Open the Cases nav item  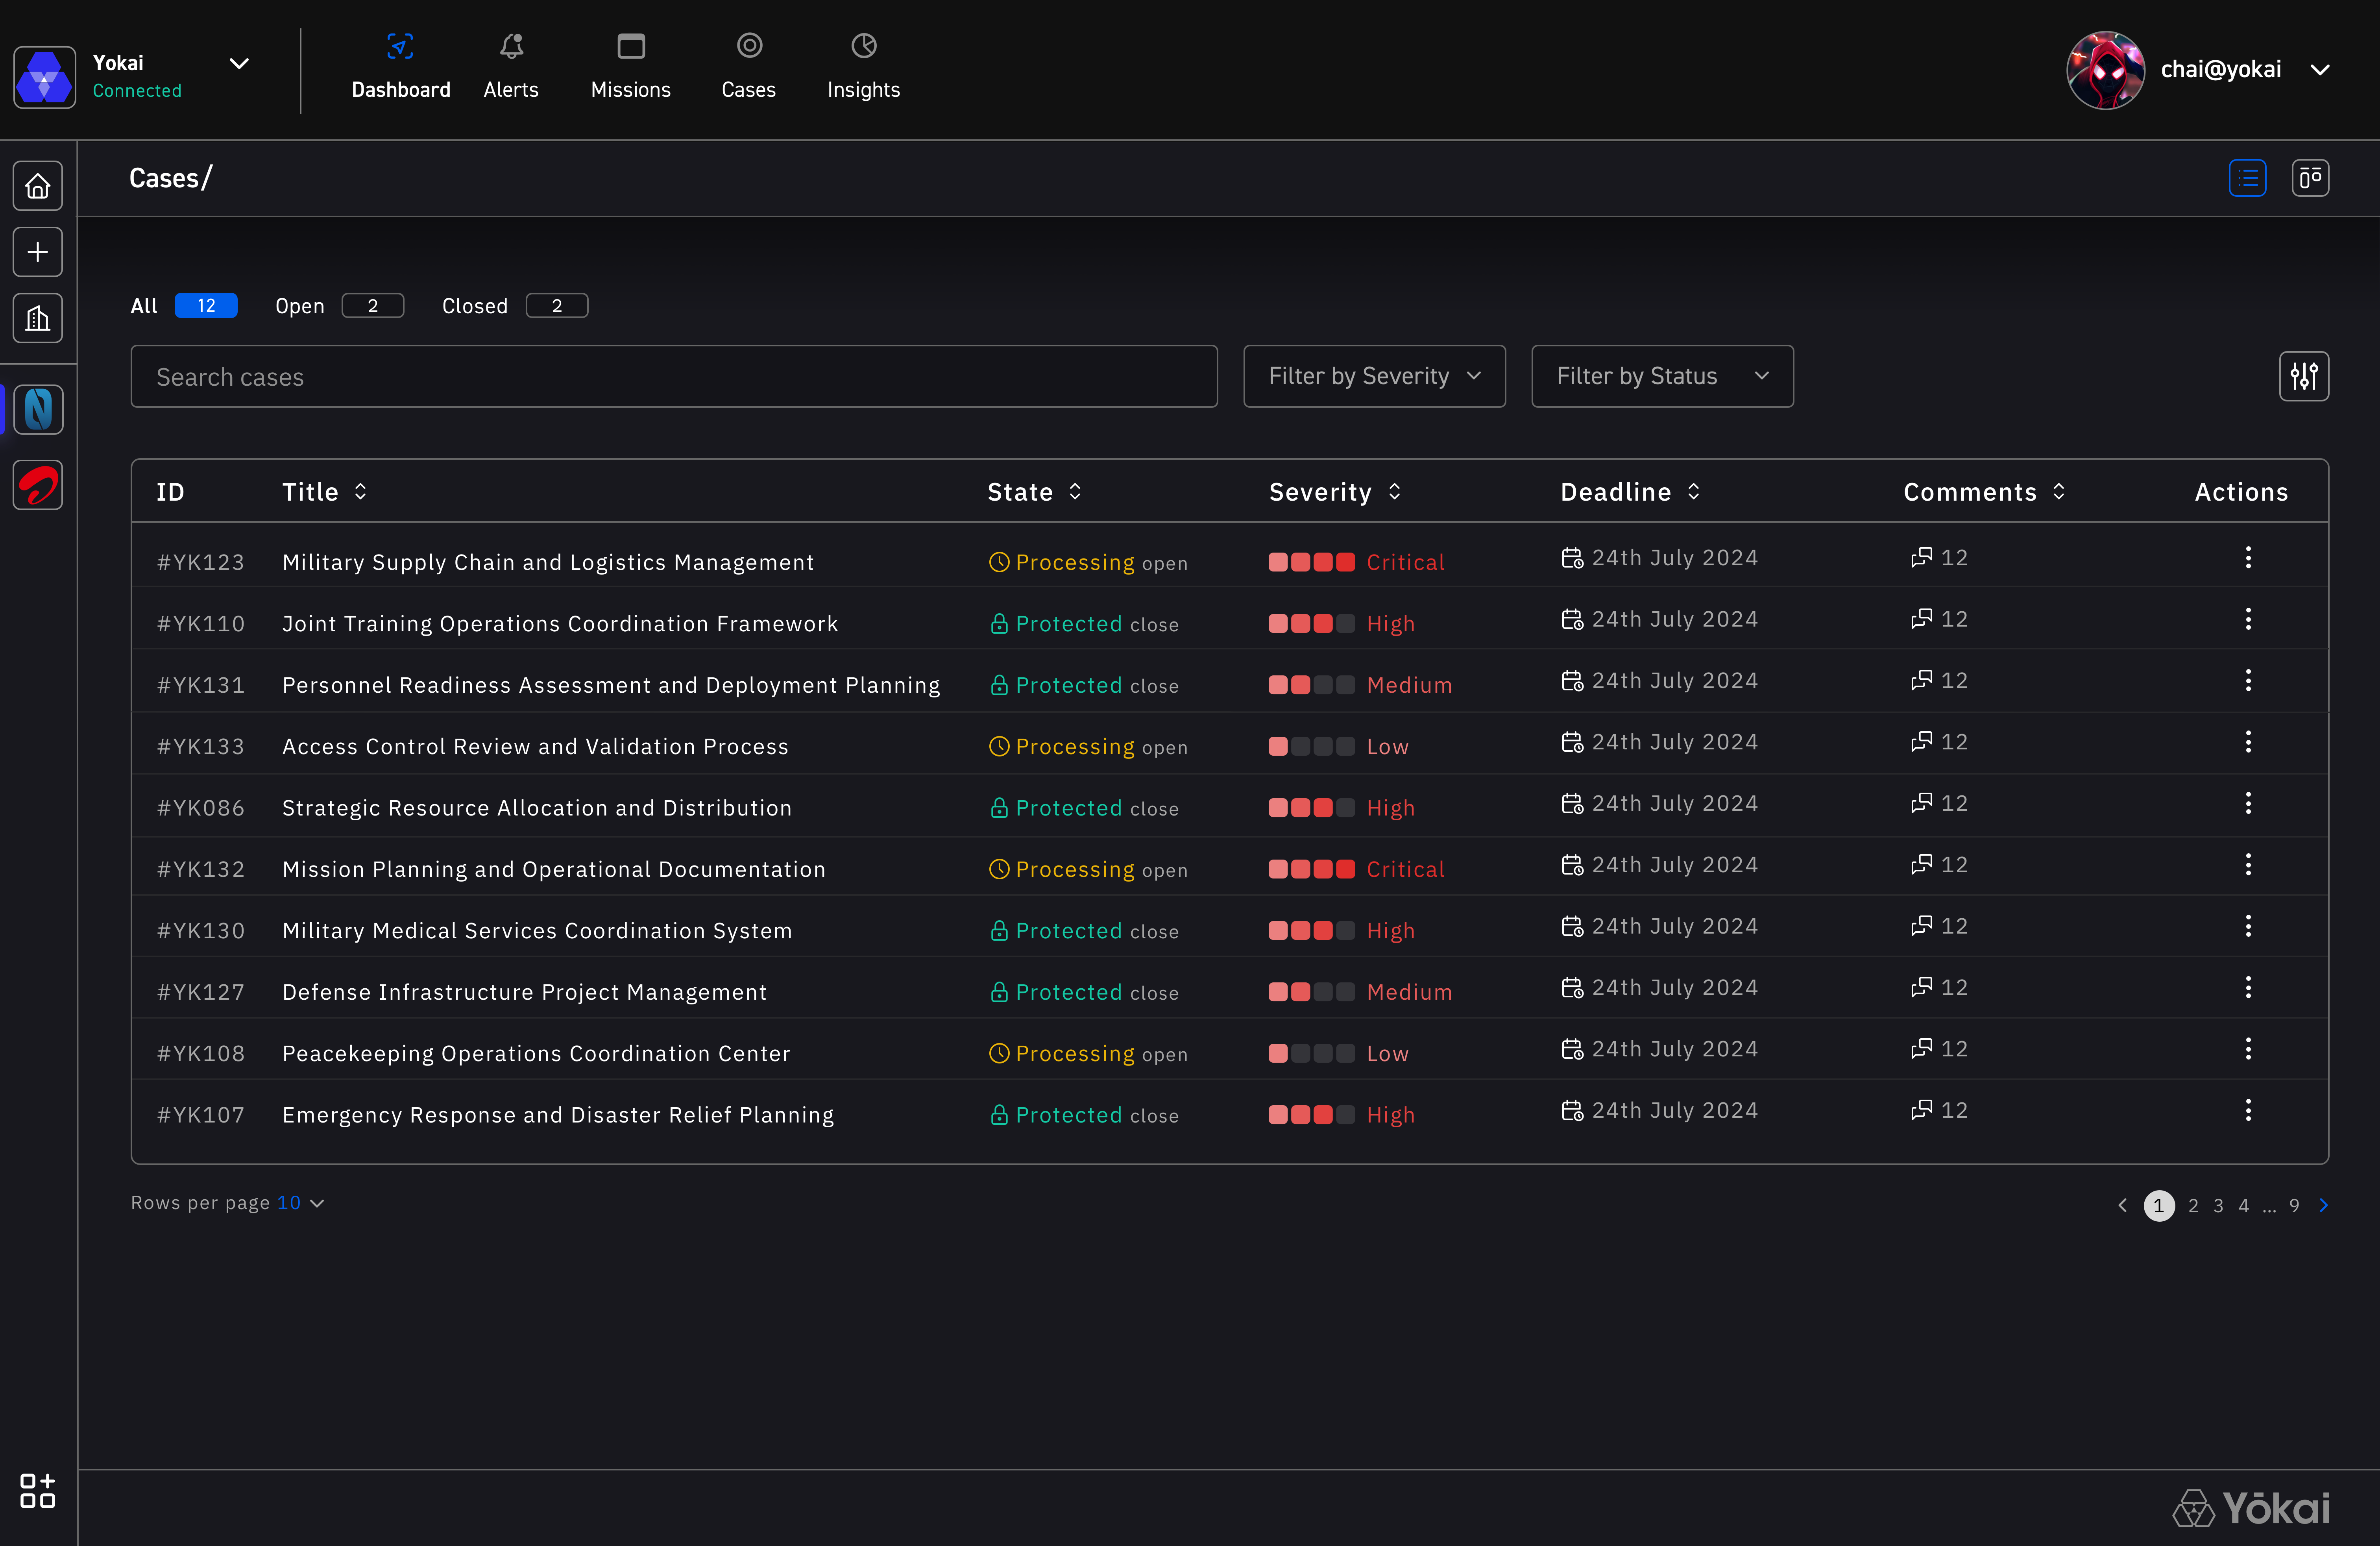pos(748,67)
